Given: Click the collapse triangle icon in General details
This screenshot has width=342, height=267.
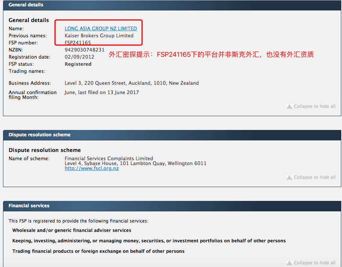Looking at the screenshot, I should pyautogui.click(x=289, y=106).
